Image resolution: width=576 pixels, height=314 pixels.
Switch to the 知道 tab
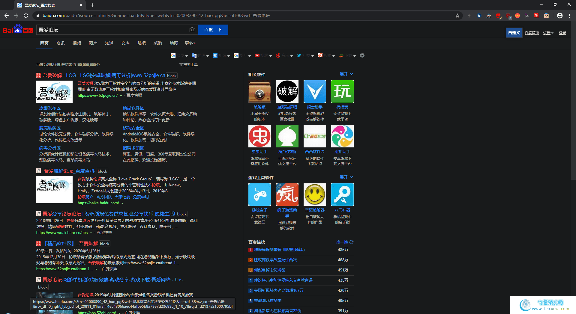coord(109,43)
